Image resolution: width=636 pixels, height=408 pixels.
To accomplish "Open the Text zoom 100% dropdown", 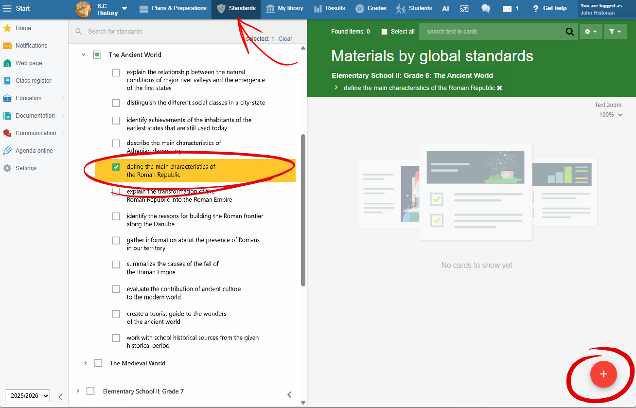I will pyautogui.click(x=611, y=115).
